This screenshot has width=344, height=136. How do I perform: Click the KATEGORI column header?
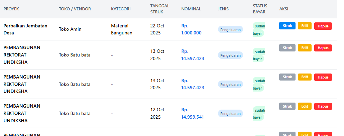click(121, 9)
